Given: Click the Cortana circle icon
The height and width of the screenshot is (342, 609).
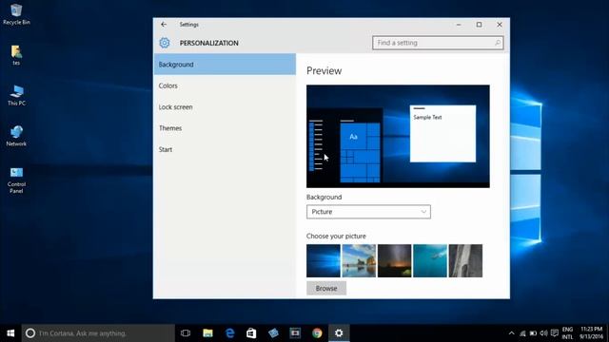Looking at the screenshot, I should [30, 333].
